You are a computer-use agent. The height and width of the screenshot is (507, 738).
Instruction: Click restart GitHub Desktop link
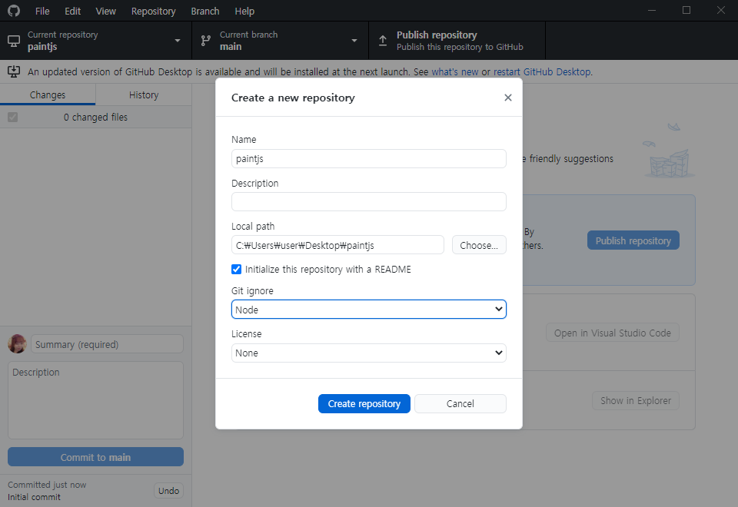[x=542, y=71]
